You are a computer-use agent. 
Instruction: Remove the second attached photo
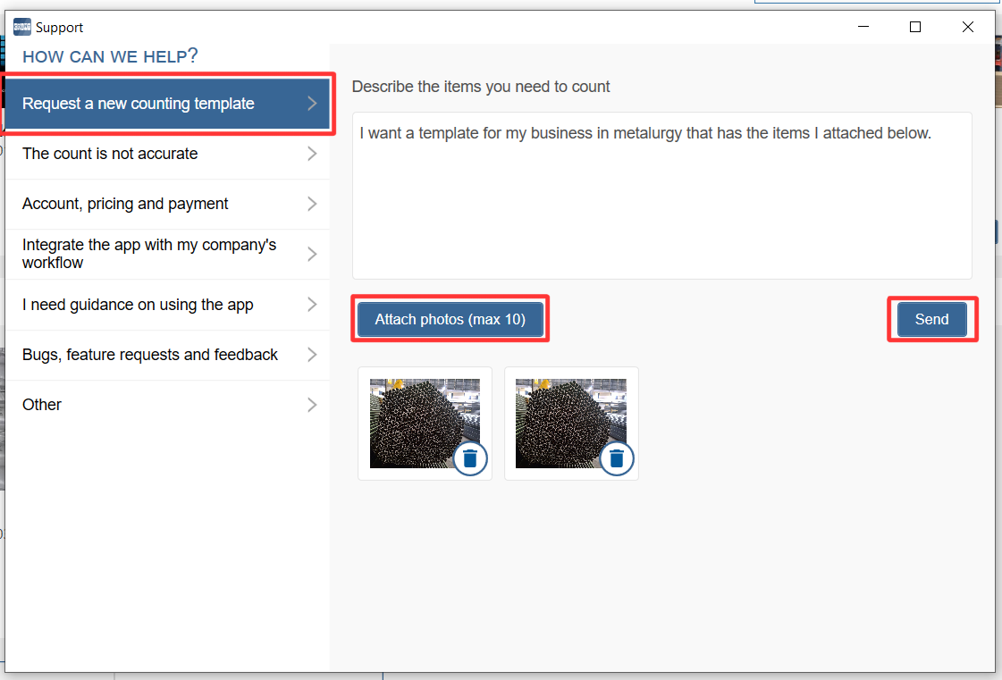tap(617, 459)
